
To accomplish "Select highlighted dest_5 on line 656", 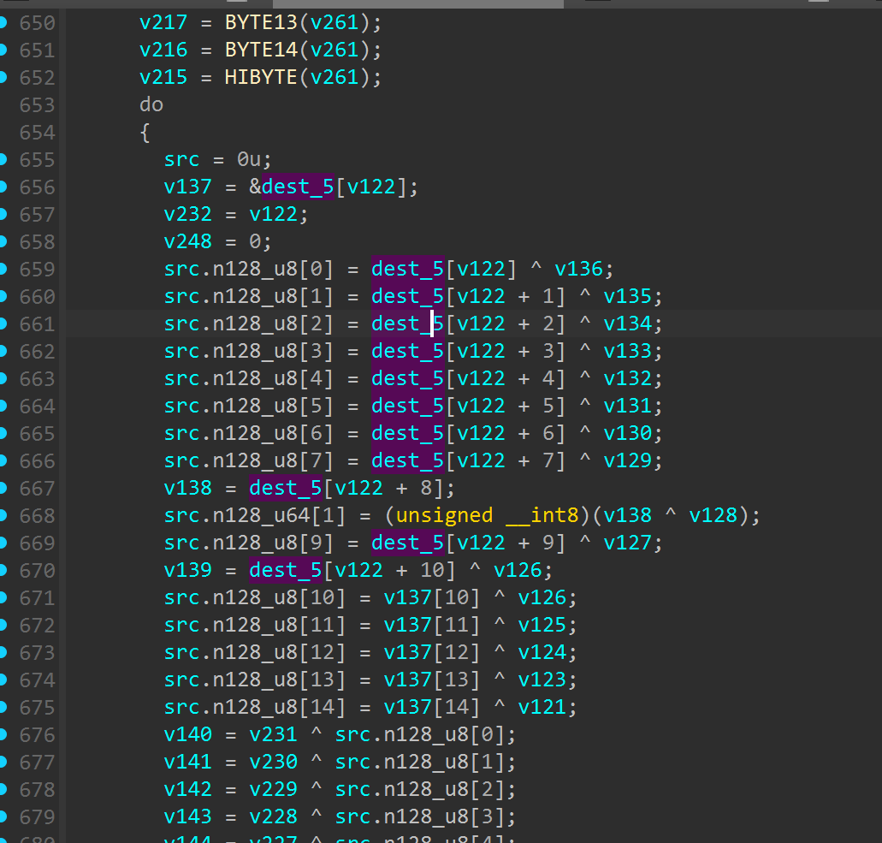I will coord(298,187).
